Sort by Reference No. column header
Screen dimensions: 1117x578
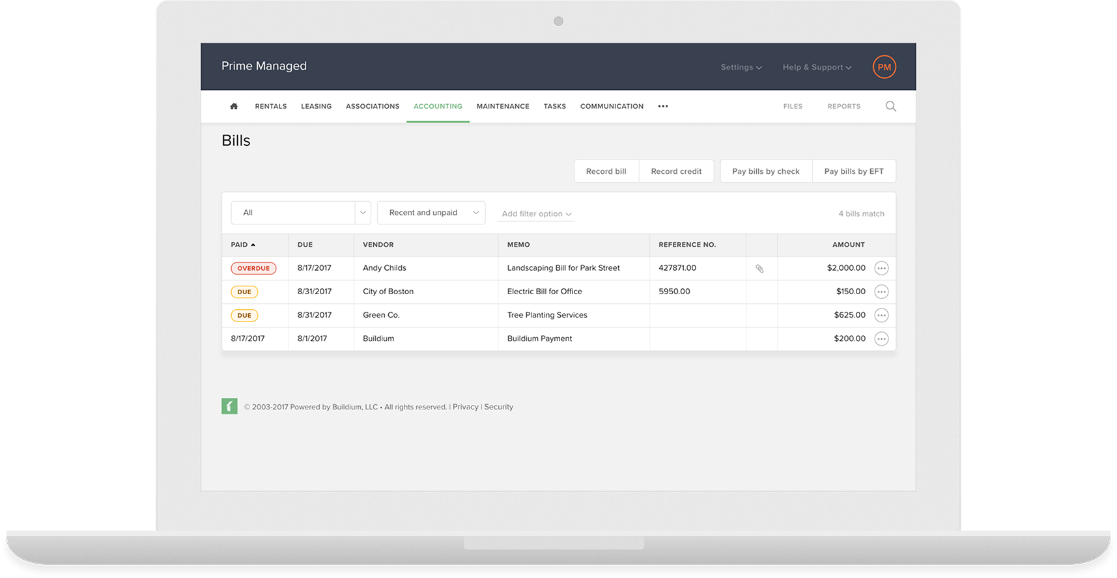[x=687, y=245]
